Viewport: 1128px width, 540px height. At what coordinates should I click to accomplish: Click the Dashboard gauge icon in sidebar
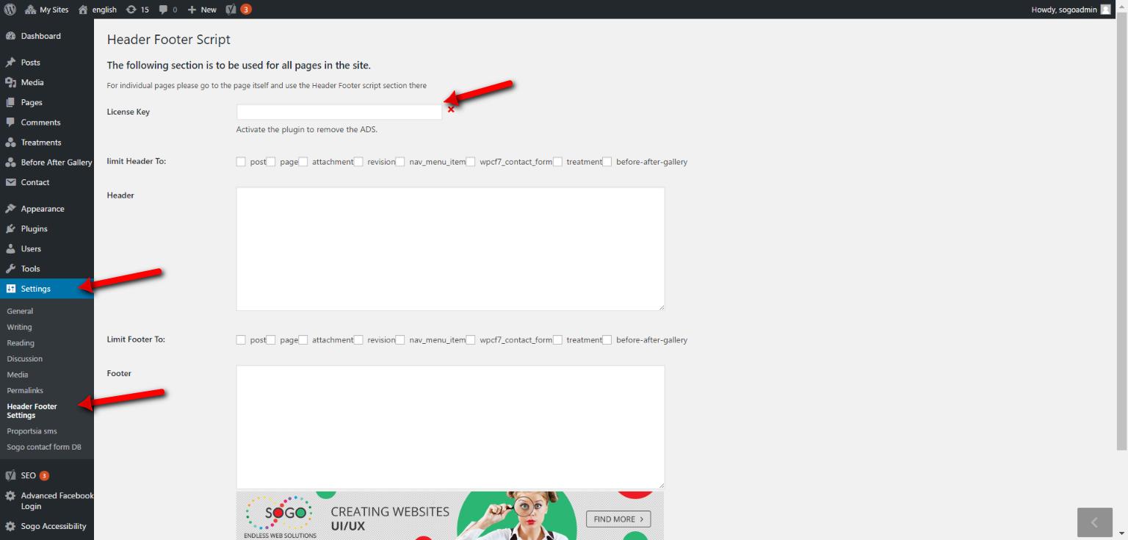point(10,36)
